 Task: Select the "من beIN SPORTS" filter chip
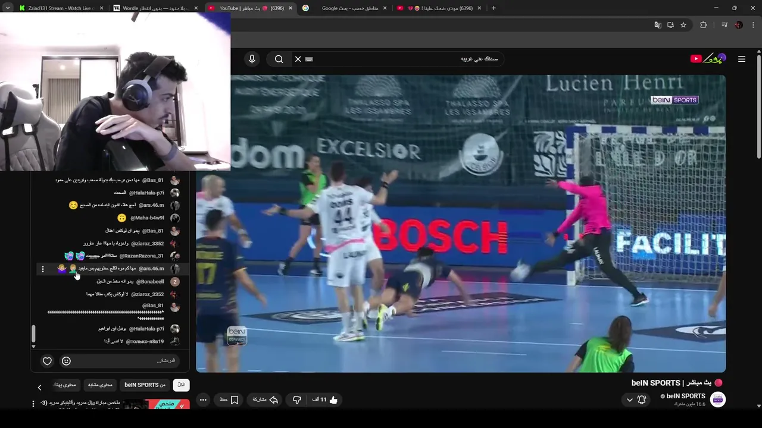[x=145, y=385]
